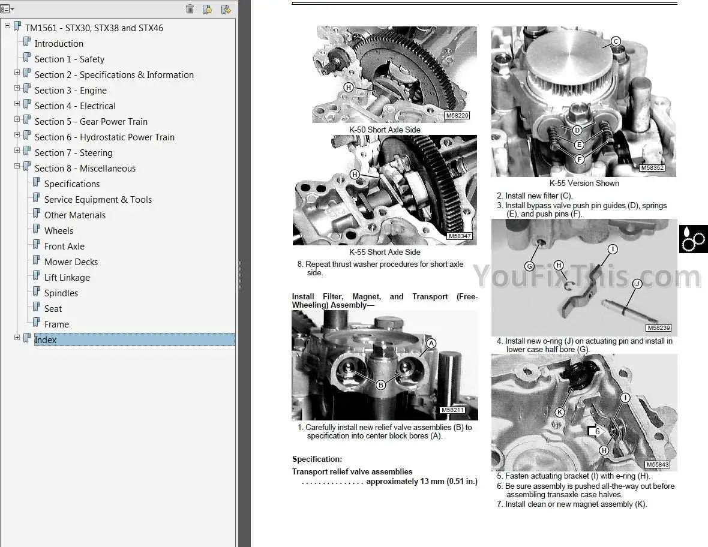
Task: Click the 'Specification:' heading text
Action: 317,459
